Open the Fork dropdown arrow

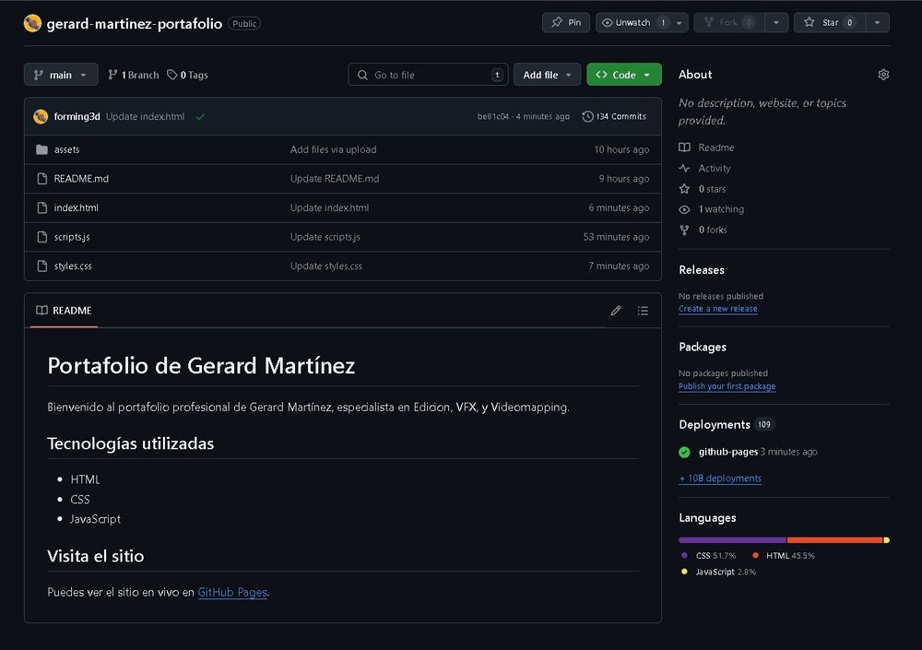(x=776, y=22)
